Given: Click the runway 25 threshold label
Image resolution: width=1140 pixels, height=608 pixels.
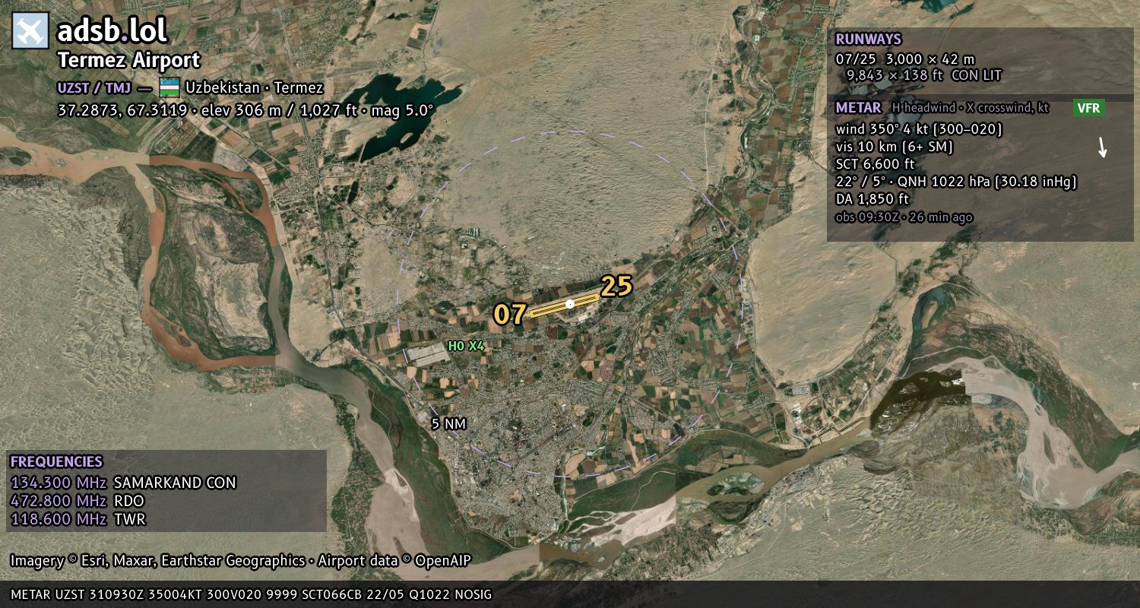Looking at the screenshot, I should pos(616,287).
